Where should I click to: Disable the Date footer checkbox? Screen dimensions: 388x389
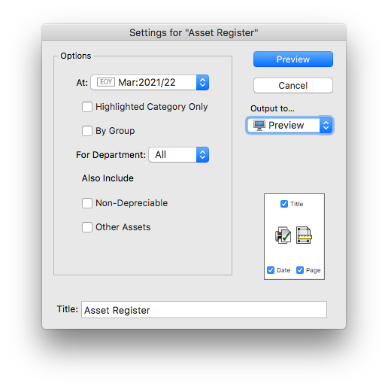pos(271,270)
